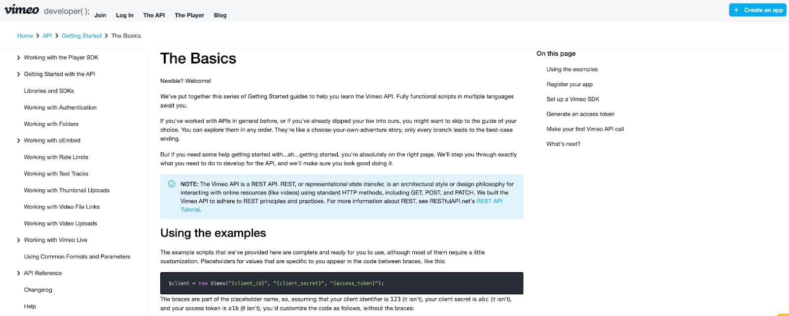Open The API menu item
The width and height of the screenshot is (789, 316).
[x=154, y=15]
